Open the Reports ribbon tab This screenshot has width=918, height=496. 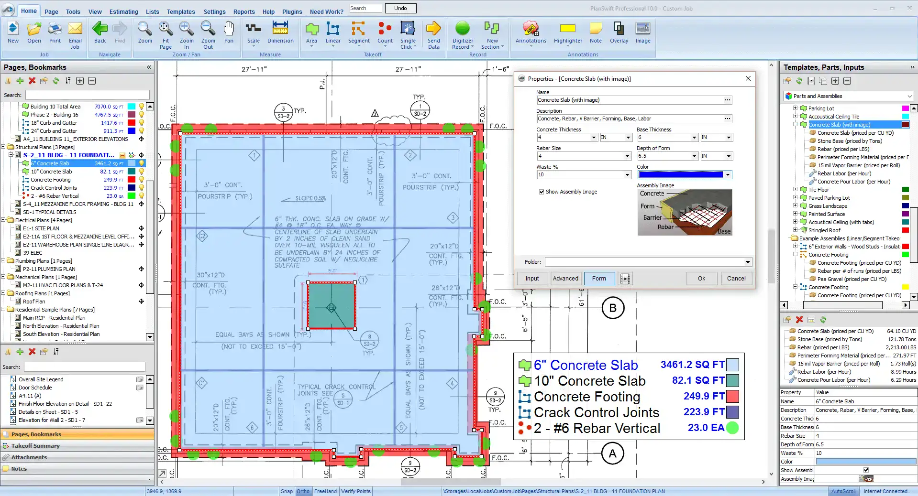point(244,11)
